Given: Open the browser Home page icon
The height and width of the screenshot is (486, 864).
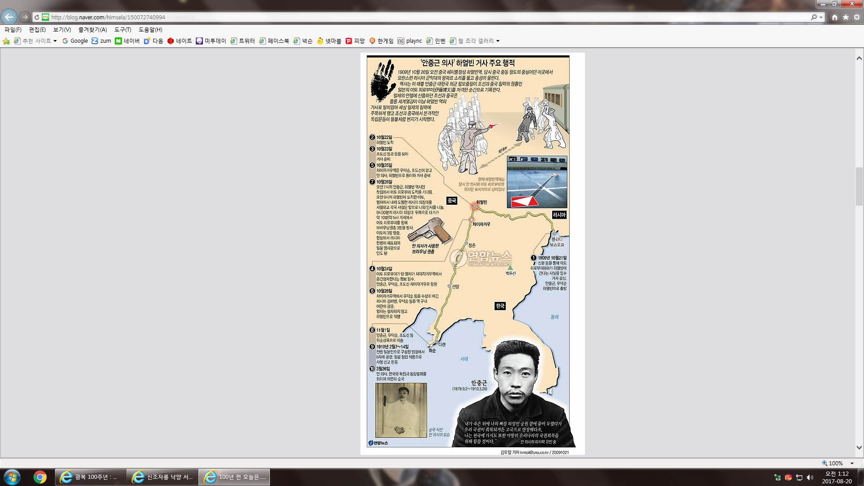Looking at the screenshot, I should pyautogui.click(x=835, y=17).
